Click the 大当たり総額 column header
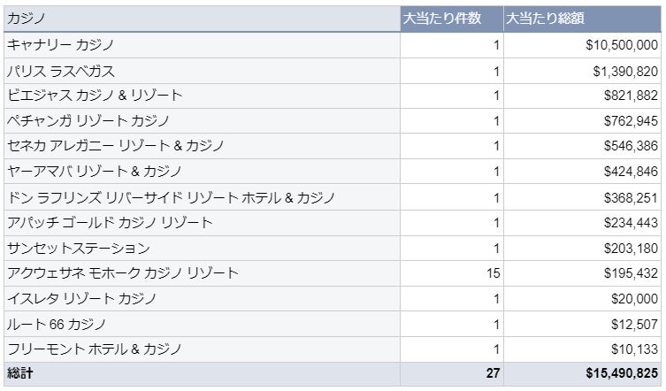666x391 pixels. (582, 19)
